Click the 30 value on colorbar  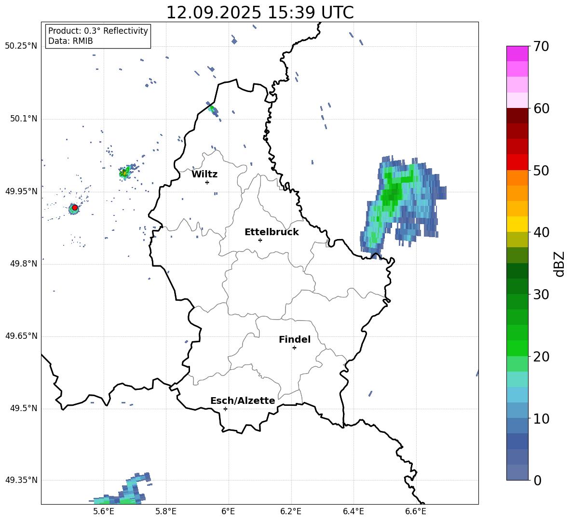[x=541, y=294]
